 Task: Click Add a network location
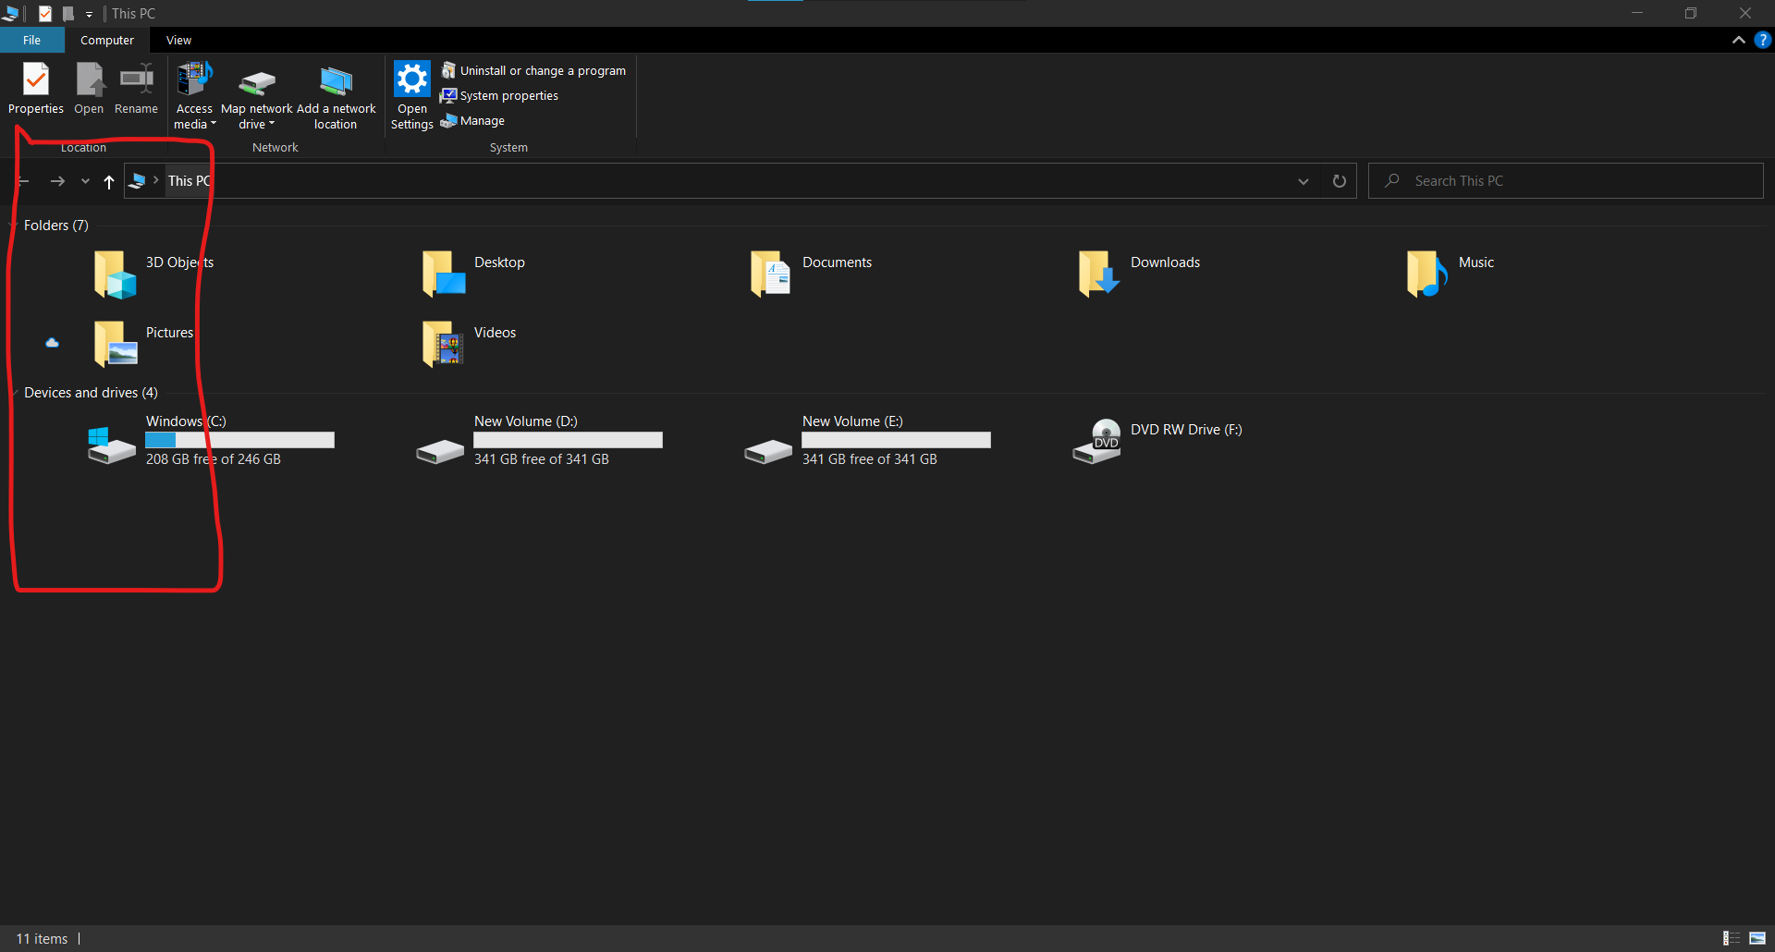[336, 96]
